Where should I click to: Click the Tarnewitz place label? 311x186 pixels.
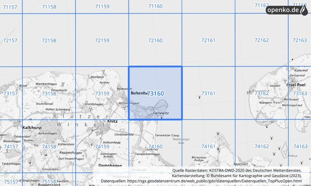tap(161, 113)
